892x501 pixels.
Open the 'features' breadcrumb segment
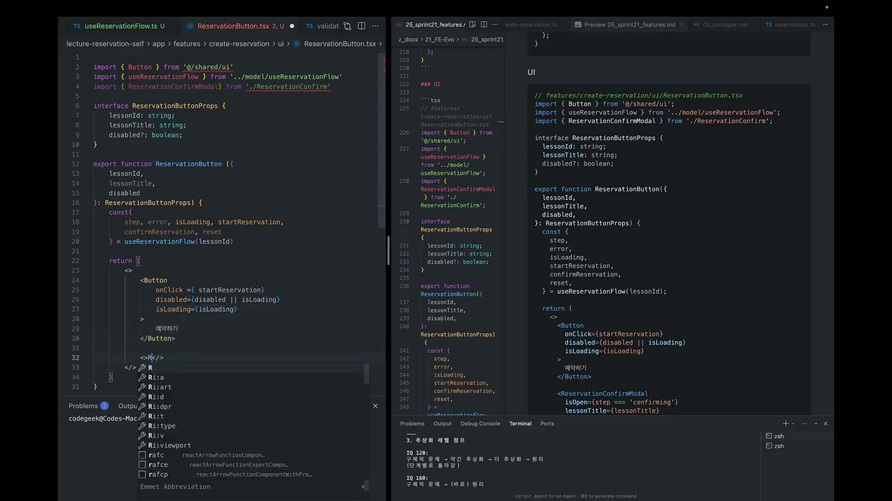coord(187,44)
